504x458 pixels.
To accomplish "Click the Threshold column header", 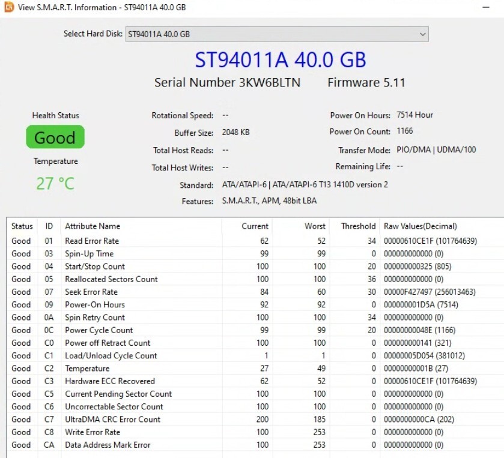I will [x=354, y=226].
